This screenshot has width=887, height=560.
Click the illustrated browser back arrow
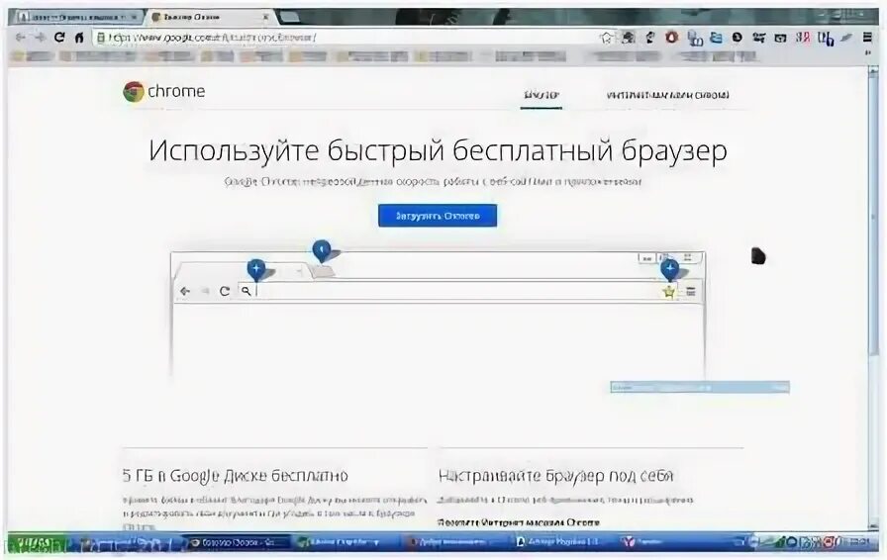click(185, 291)
